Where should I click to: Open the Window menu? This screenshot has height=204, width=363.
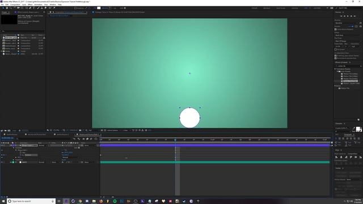53,5
